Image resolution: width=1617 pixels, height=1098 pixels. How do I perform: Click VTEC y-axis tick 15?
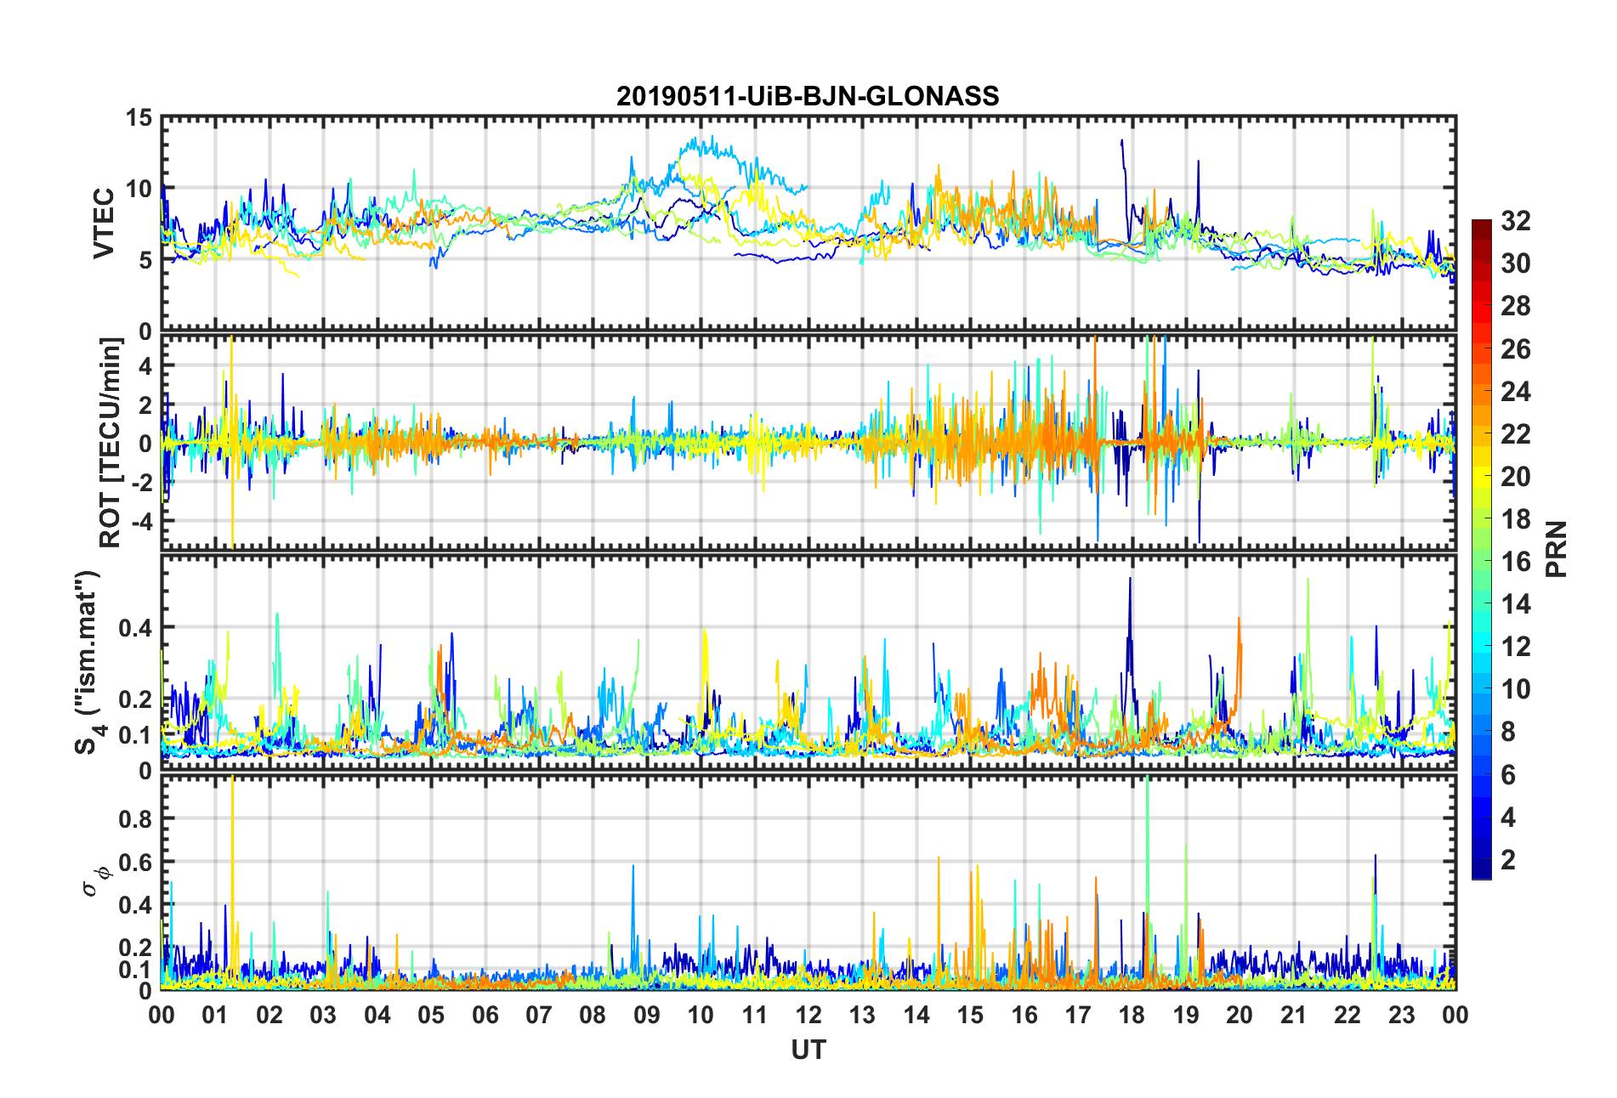point(139,118)
